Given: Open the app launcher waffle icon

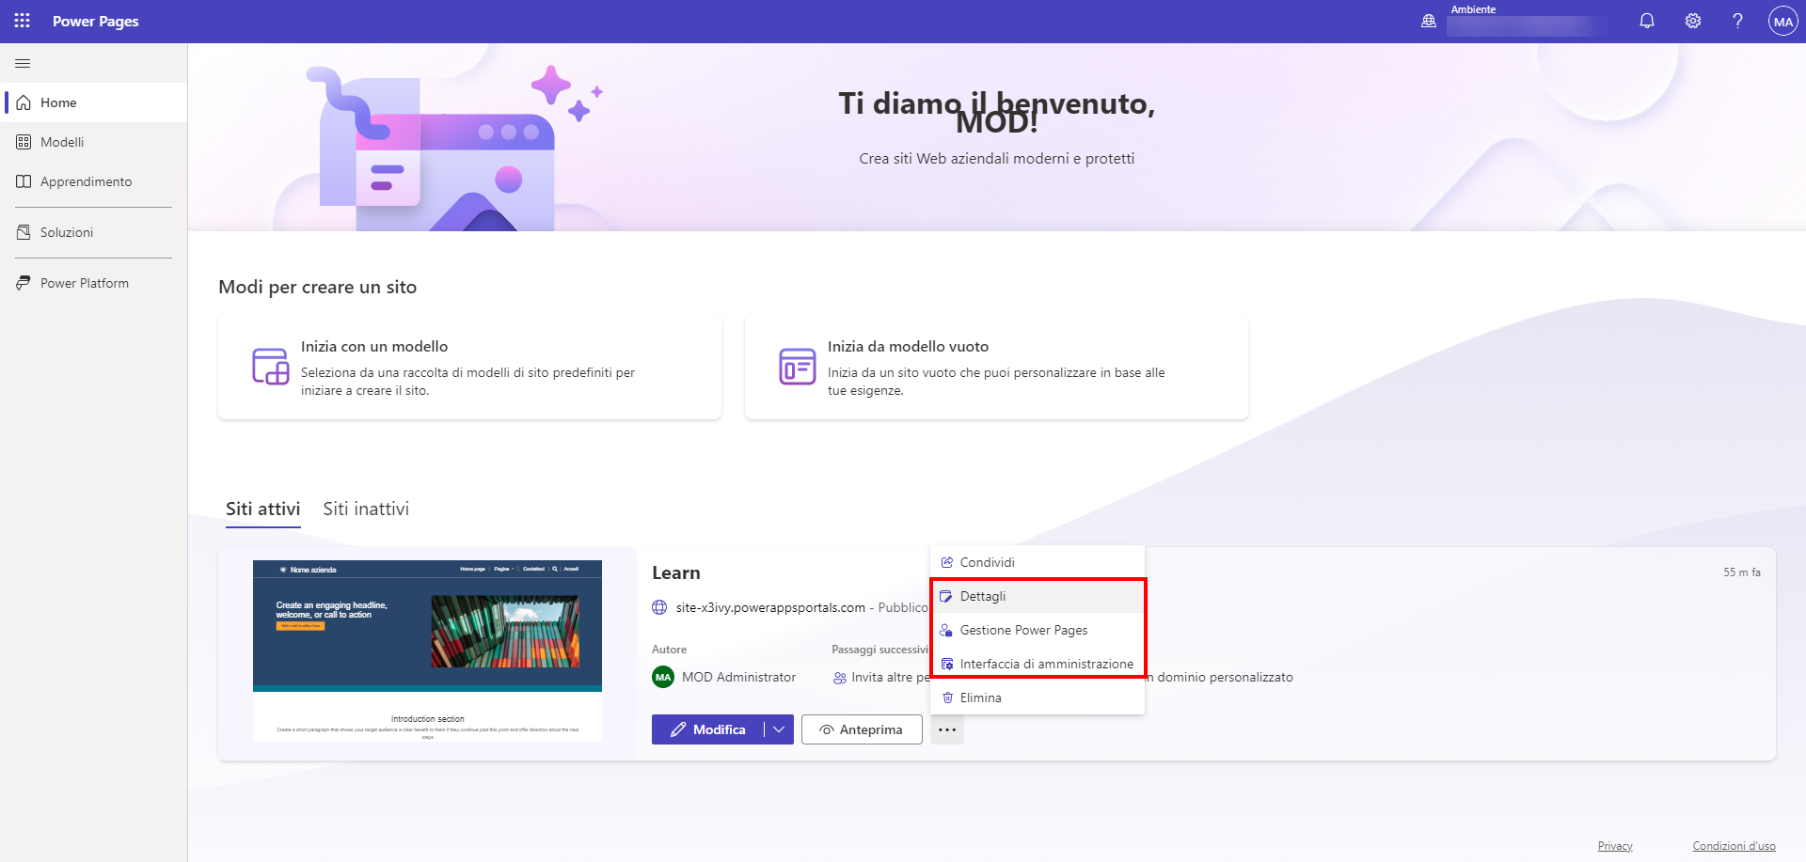Looking at the screenshot, I should coord(23,21).
